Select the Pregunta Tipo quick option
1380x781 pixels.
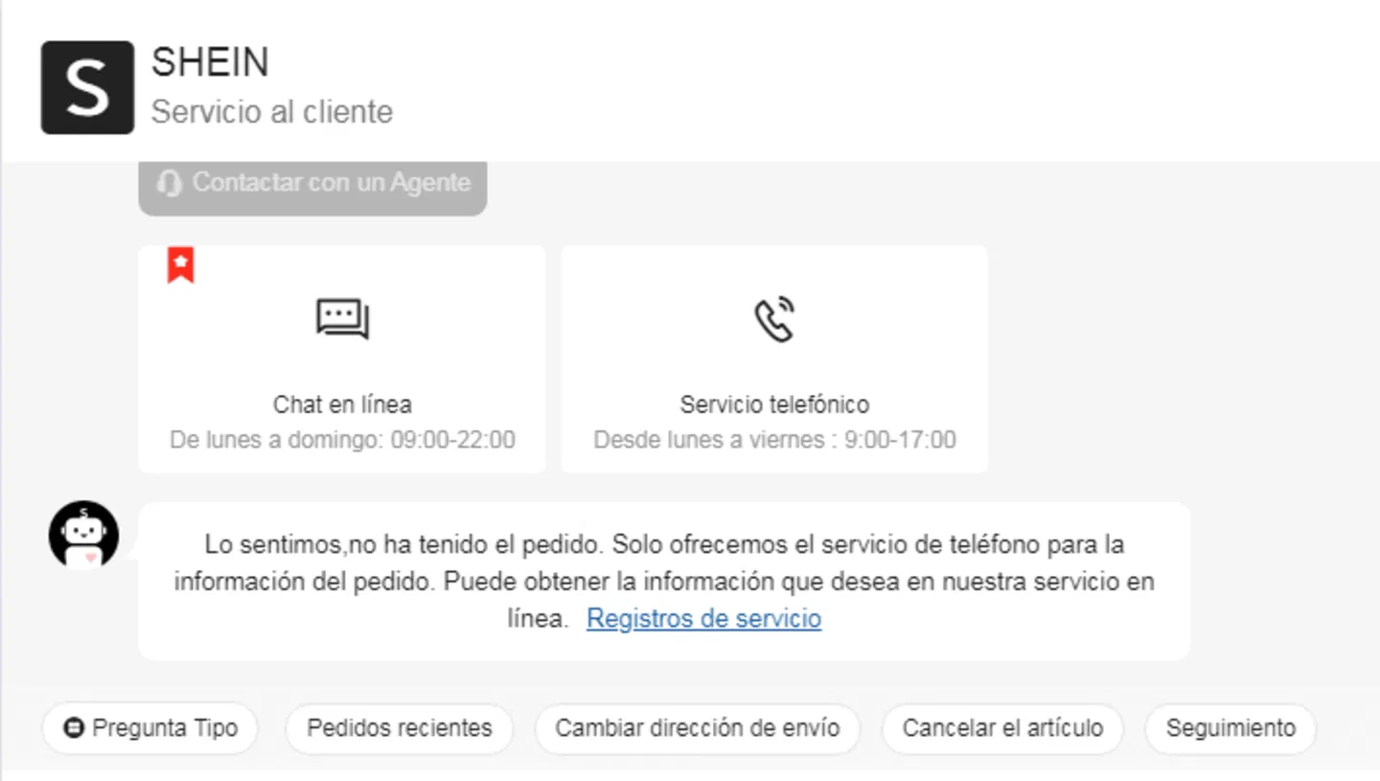coord(150,728)
